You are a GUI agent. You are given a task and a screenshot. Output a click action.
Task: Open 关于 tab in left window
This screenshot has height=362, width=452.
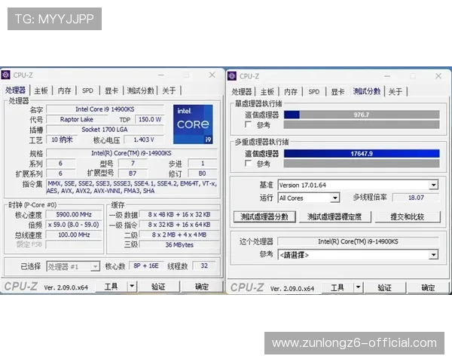[169, 90]
